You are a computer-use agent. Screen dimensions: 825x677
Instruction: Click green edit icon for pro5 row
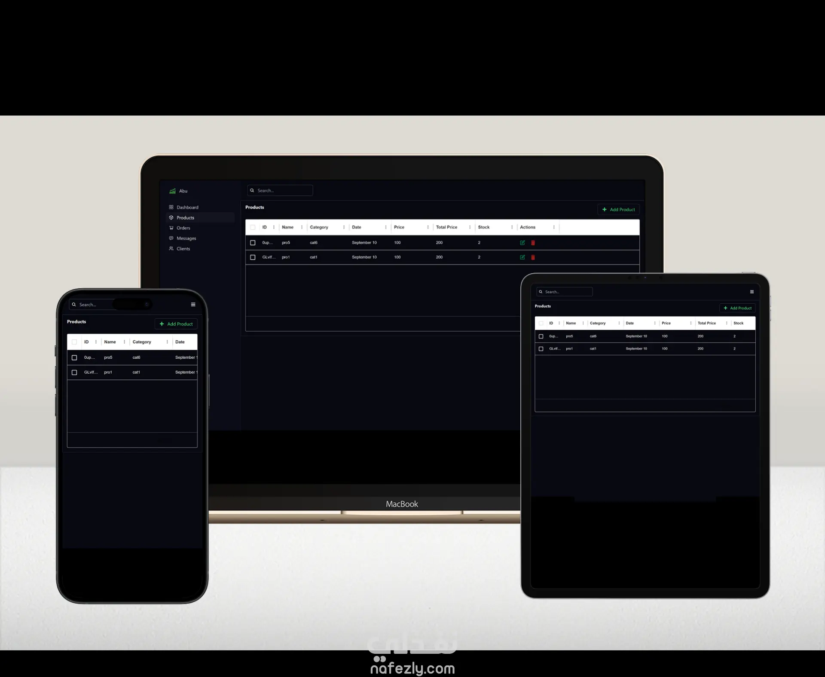(x=522, y=243)
